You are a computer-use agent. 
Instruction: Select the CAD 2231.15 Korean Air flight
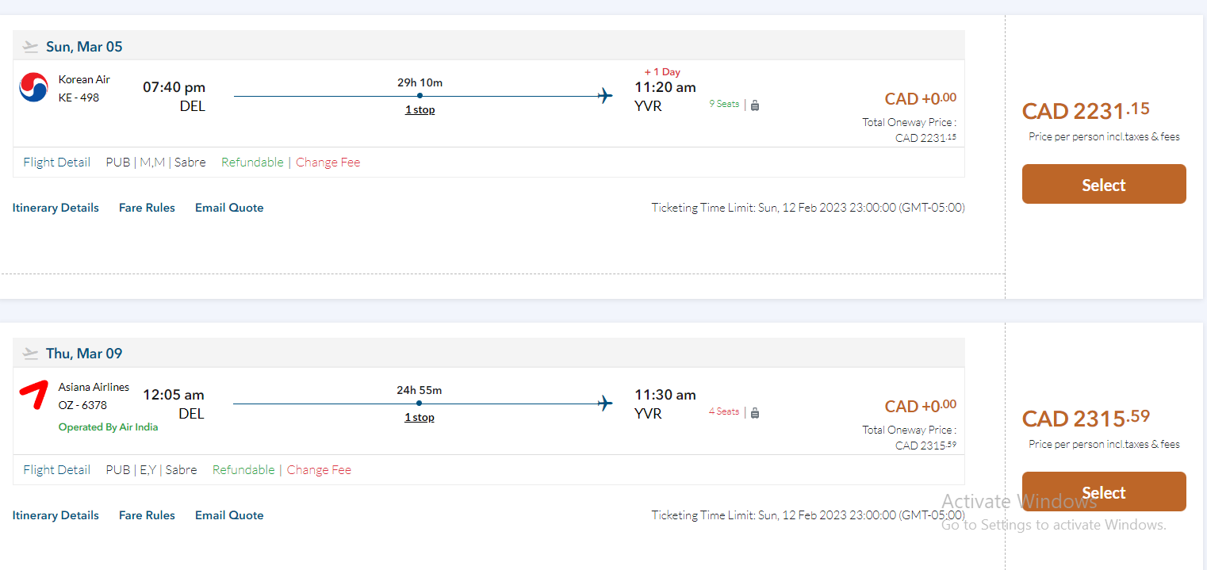pos(1103,185)
